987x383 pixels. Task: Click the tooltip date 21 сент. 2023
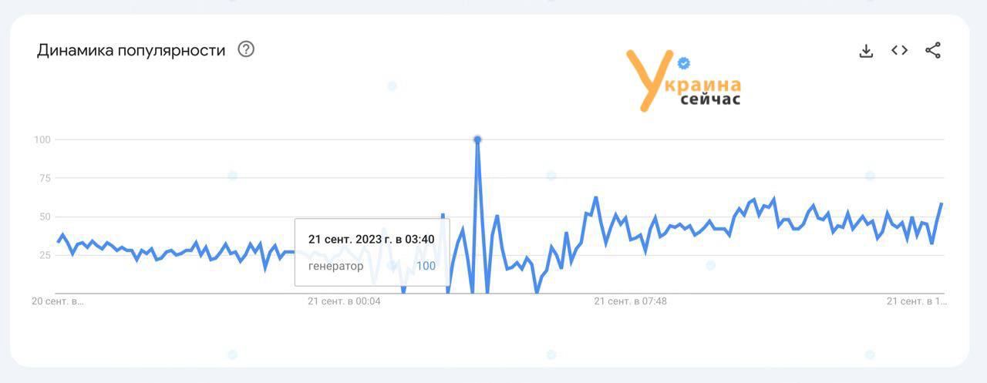pos(371,239)
